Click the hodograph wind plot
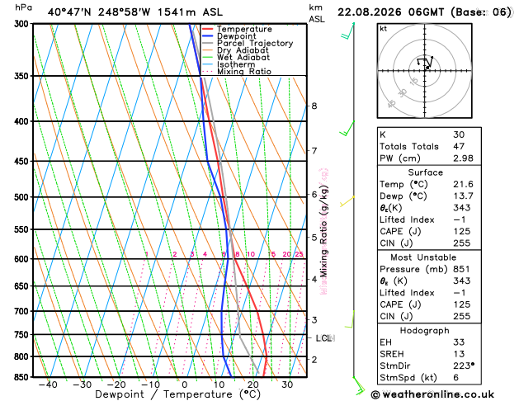519x401 pixels. [x=425, y=70]
